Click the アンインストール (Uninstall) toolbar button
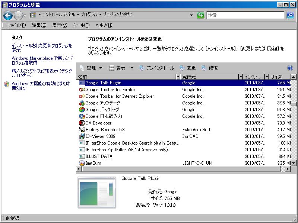Image resolution: width=298 pixels, height=223 pixels. coord(156,68)
